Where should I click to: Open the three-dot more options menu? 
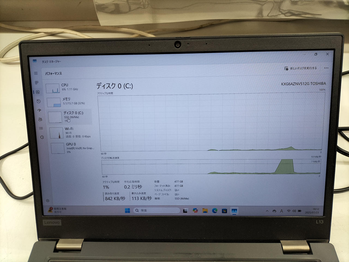click(x=326, y=68)
